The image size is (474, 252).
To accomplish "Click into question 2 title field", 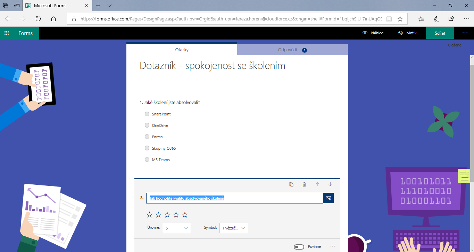I will coord(235,198).
